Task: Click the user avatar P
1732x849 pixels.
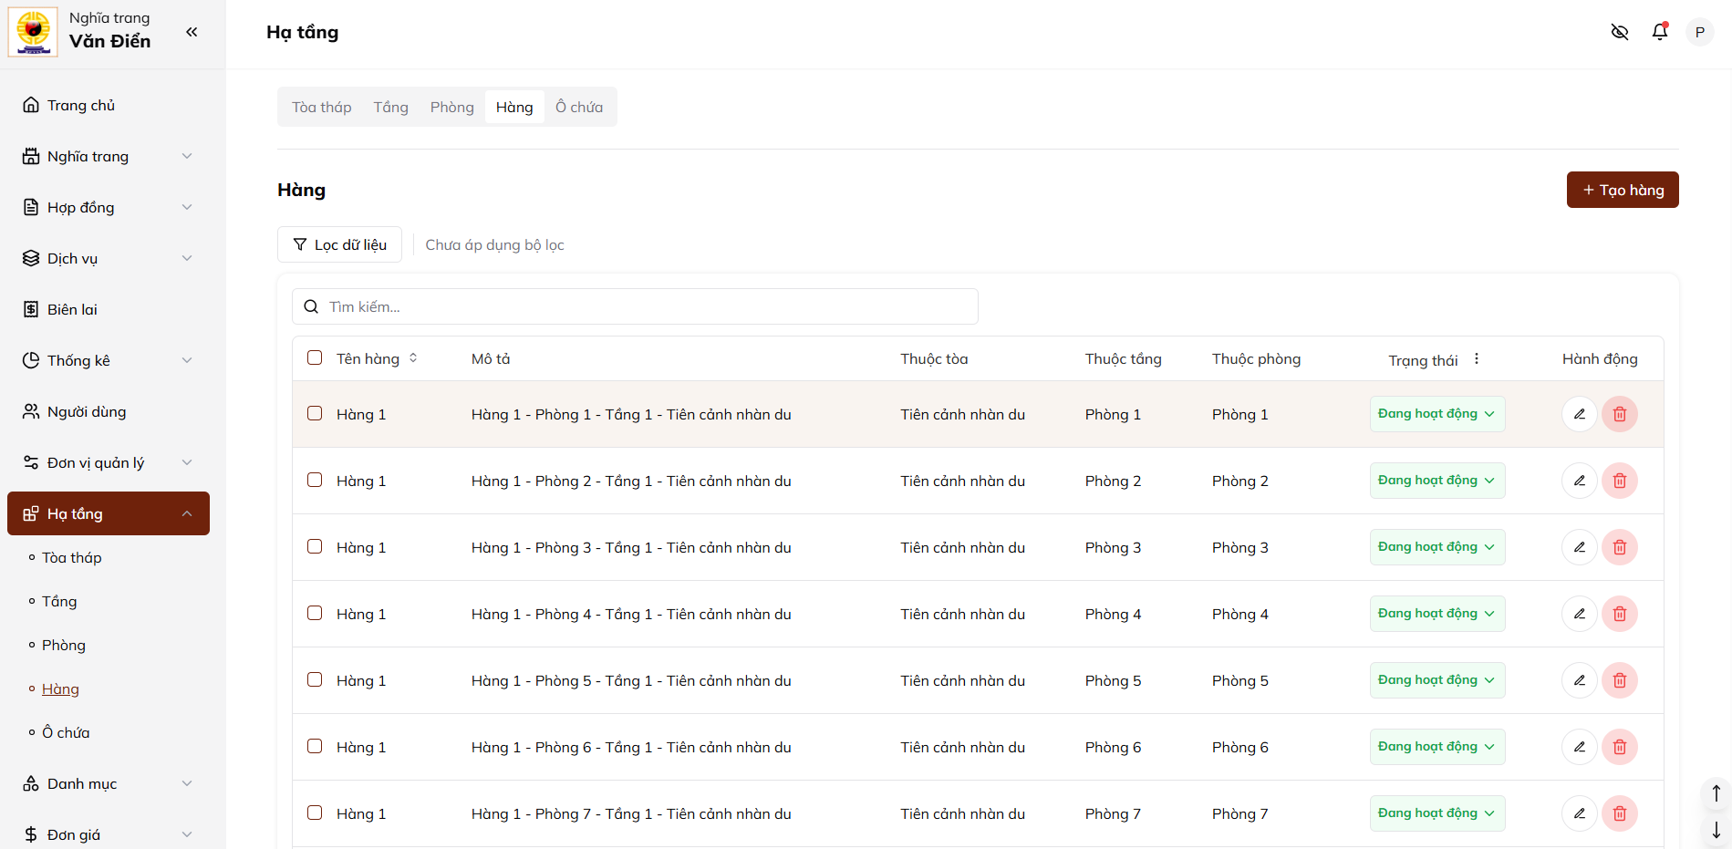Action: [1699, 32]
